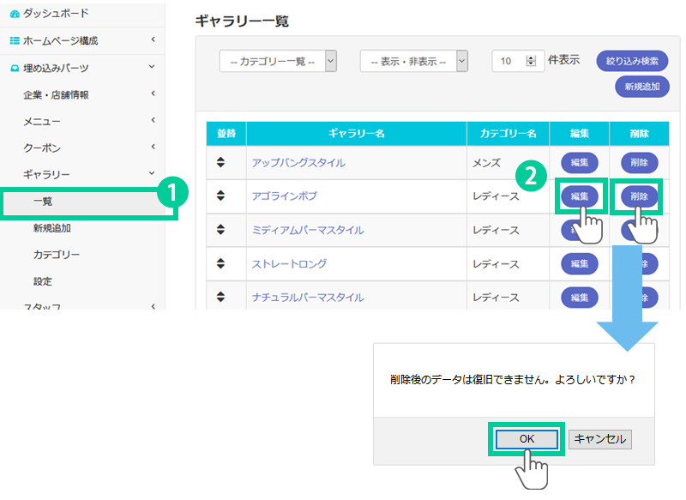Click sort handle for ミディアムパーマスタイル row

pos(220,230)
